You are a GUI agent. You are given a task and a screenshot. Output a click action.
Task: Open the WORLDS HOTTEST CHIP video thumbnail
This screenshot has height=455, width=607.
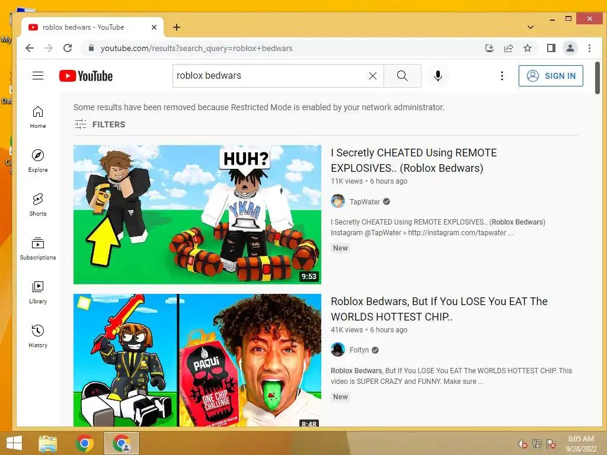pyautogui.click(x=197, y=360)
